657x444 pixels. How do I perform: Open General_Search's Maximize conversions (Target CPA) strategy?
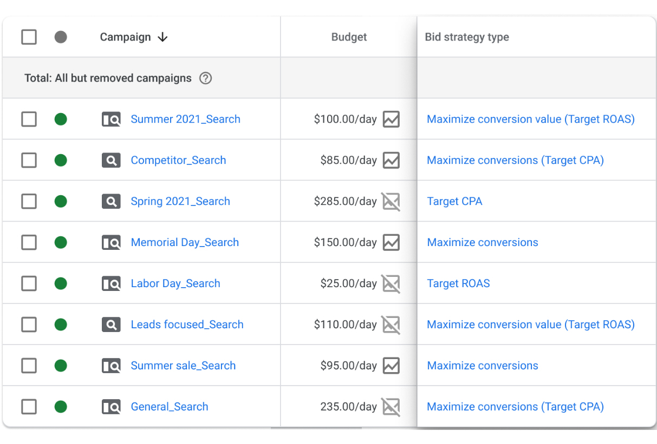(516, 407)
